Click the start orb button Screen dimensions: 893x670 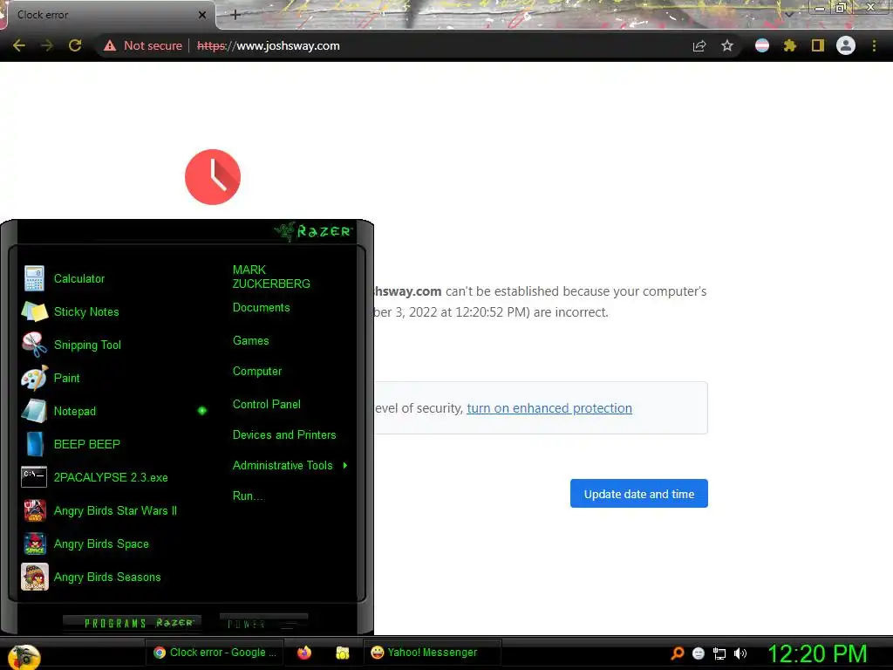pyautogui.click(x=24, y=656)
